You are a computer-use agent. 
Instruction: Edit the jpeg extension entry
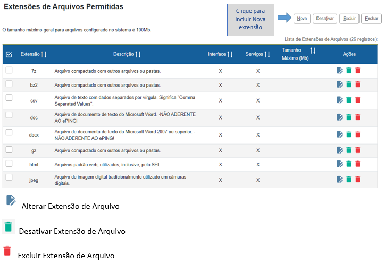[340, 180]
